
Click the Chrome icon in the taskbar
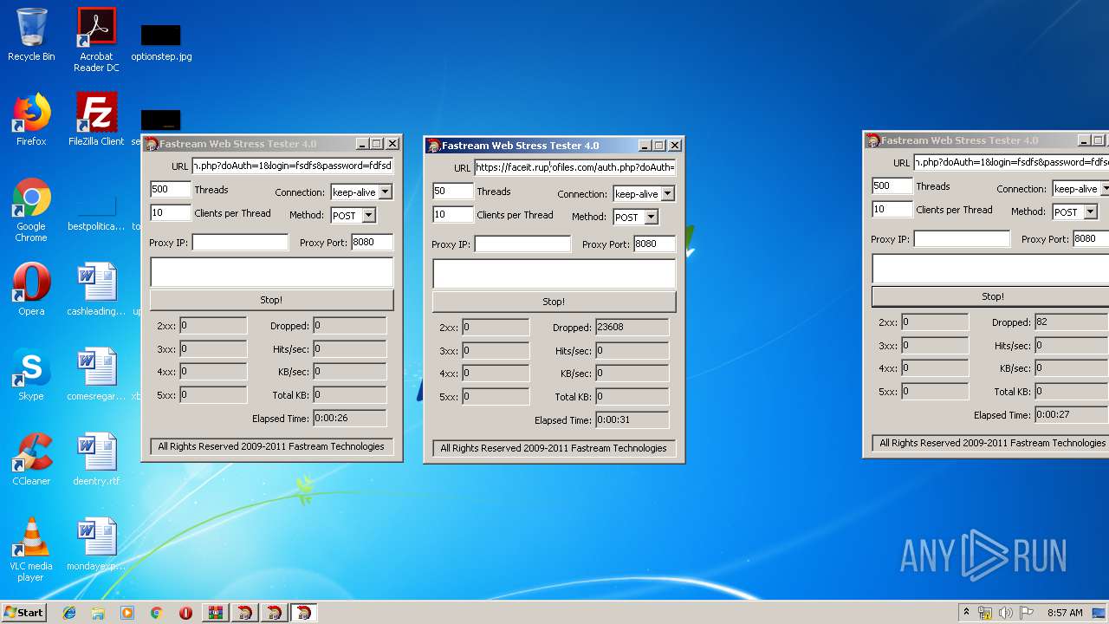(156, 613)
